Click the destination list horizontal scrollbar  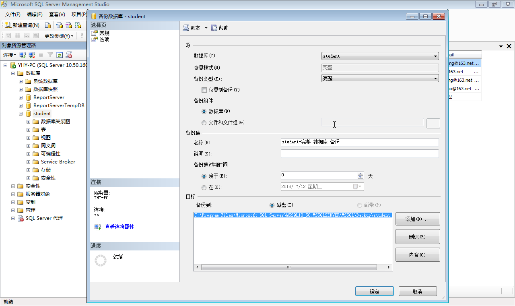pyautogui.click(x=289, y=267)
